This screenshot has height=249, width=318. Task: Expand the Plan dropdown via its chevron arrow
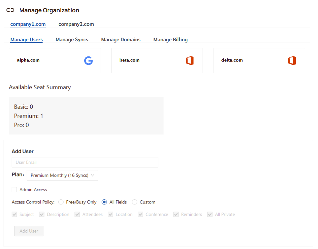pos(93,175)
